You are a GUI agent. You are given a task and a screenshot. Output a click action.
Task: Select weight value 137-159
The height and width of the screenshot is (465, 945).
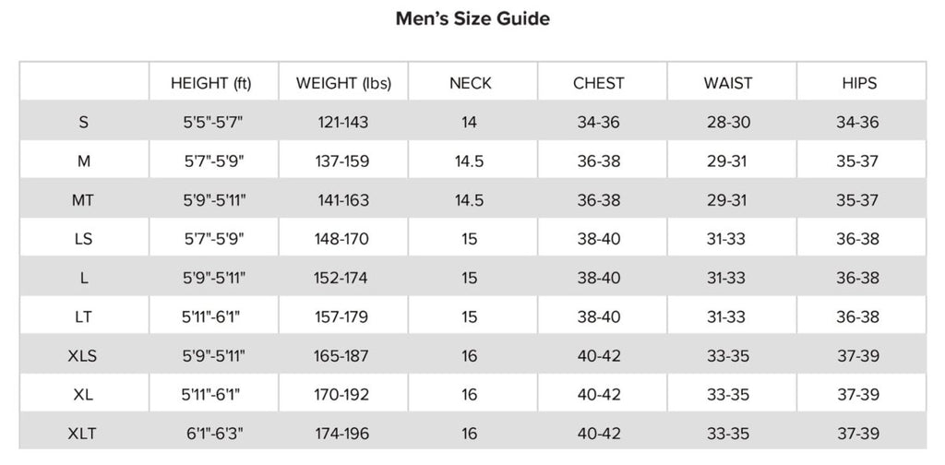coord(343,161)
